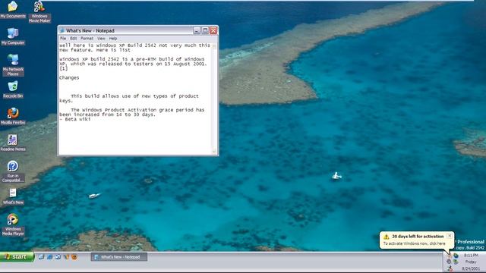
Task: Close the What's New Notepad window
Action: click(213, 30)
